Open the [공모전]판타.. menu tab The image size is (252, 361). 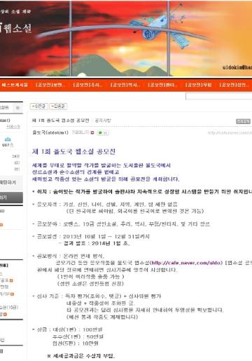coord(162,85)
